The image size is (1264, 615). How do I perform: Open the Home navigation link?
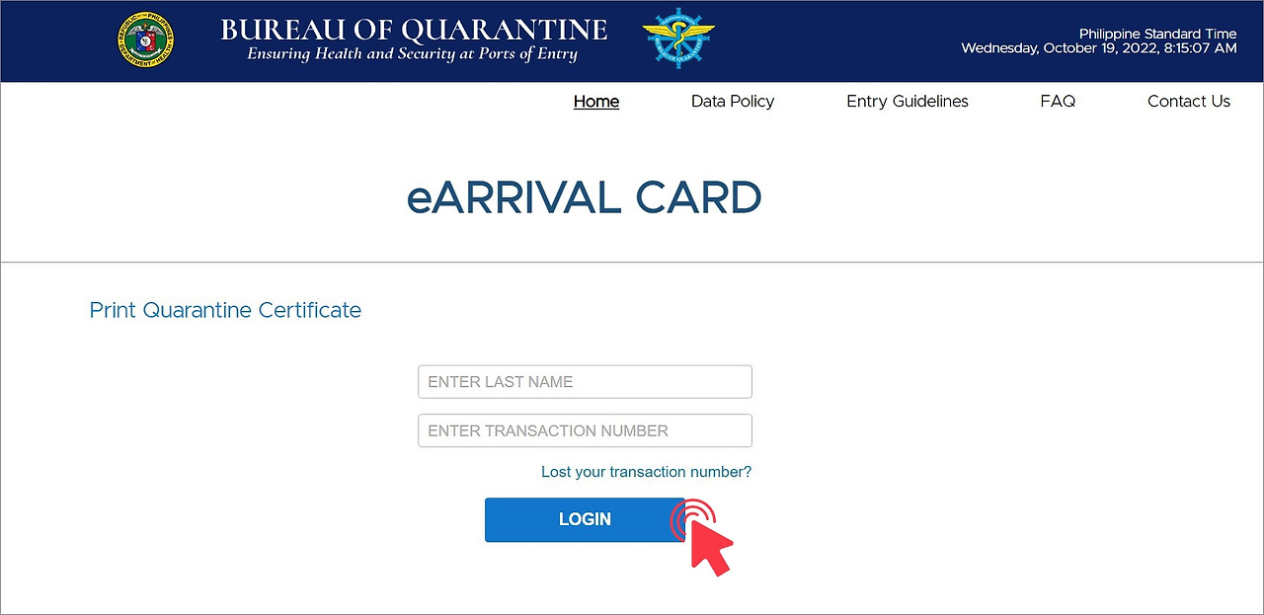(x=595, y=101)
